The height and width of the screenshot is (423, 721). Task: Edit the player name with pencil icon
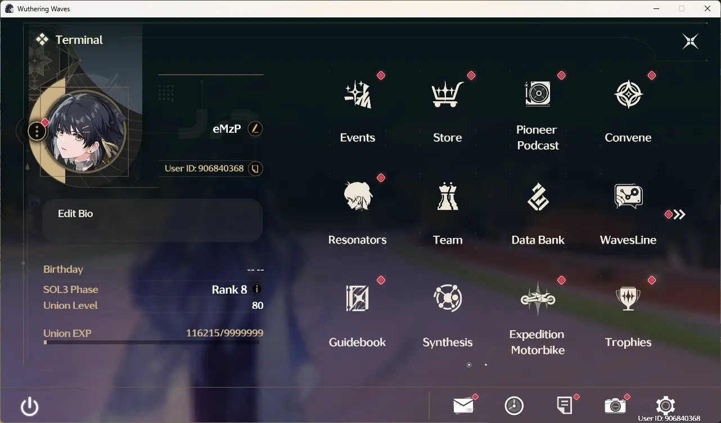pyautogui.click(x=255, y=129)
